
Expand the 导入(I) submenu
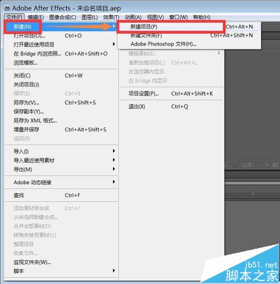(61, 151)
